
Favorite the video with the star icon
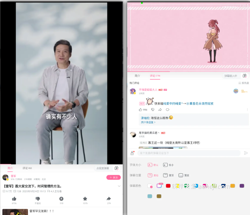[85, 198]
